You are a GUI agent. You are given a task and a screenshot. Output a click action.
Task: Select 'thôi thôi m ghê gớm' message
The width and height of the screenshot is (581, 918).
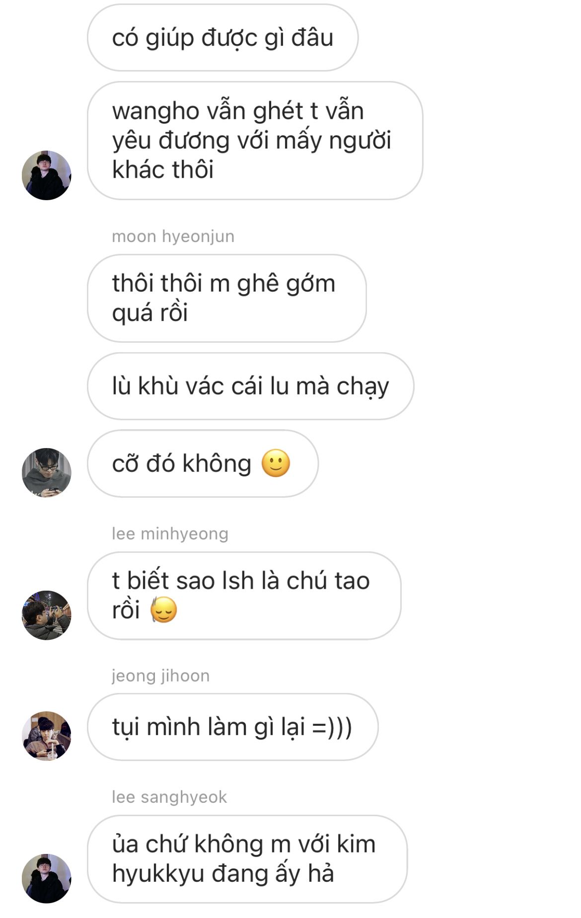tap(227, 298)
